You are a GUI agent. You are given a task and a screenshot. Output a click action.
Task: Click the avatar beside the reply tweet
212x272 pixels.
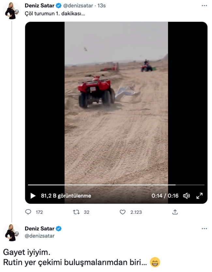coord(12,233)
